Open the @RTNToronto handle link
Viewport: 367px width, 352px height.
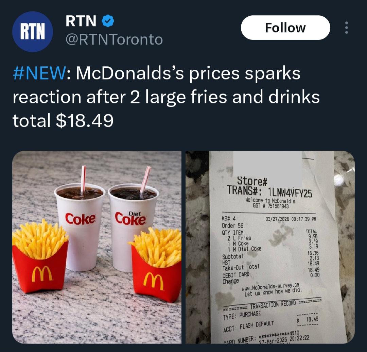coord(114,39)
